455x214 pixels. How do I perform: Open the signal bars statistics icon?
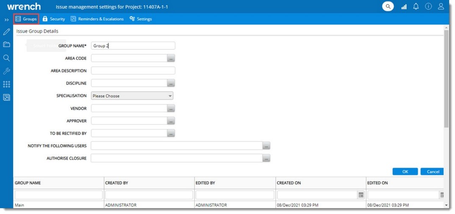404,7
